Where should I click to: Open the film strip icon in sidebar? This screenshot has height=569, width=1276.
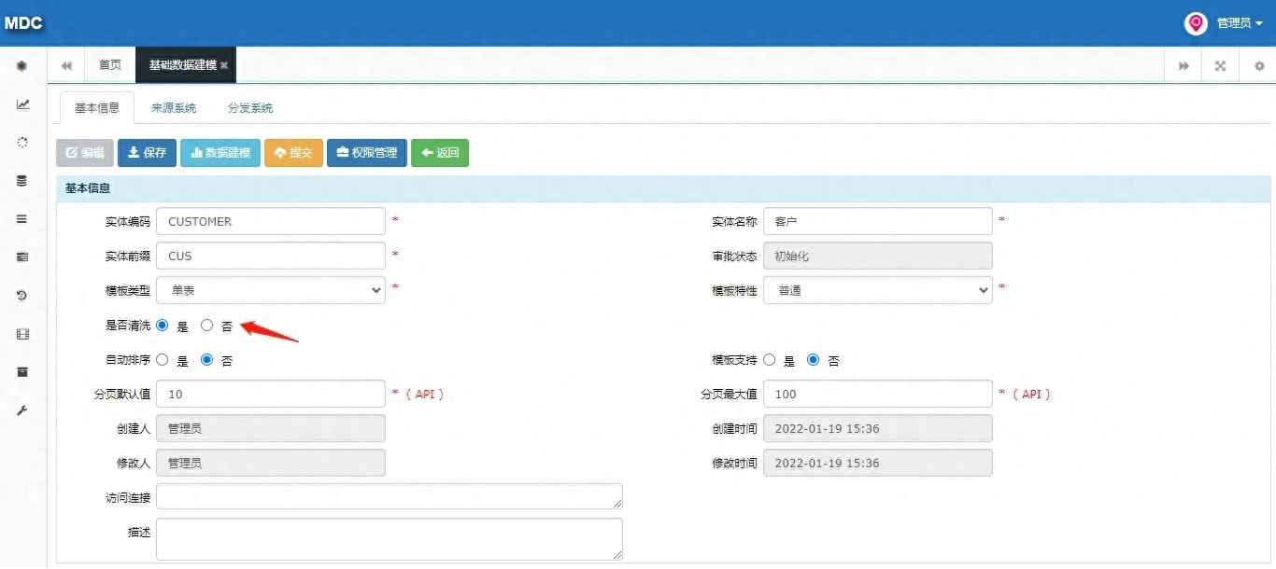pos(22,334)
